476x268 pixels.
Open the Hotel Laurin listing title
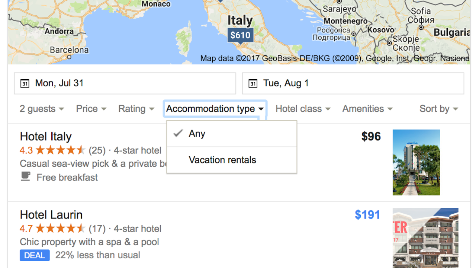pos(51,215)
